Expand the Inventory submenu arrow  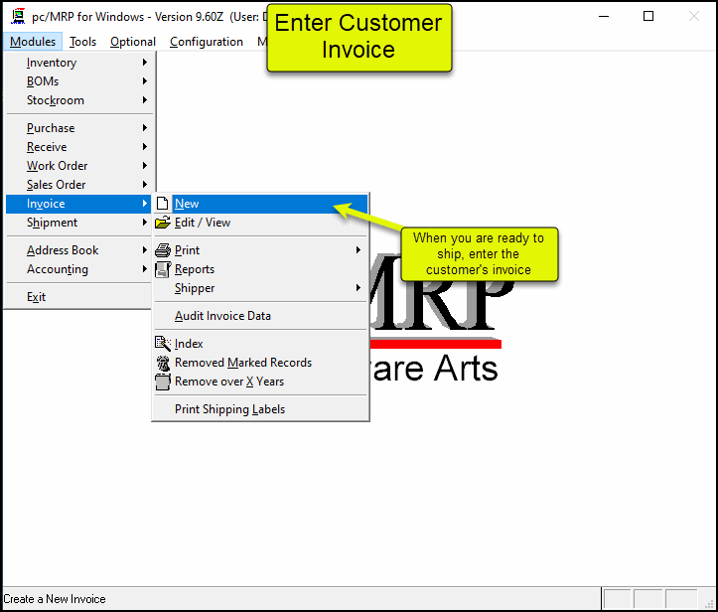(145, 63)
